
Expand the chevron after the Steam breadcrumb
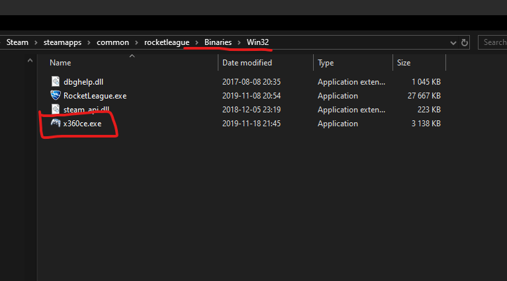(x=36, y=42)
